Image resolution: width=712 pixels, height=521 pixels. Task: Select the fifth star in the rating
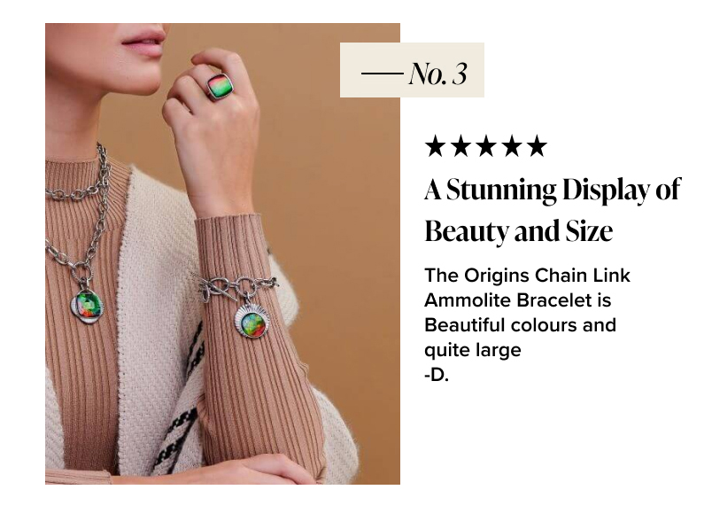click(538, 146)
